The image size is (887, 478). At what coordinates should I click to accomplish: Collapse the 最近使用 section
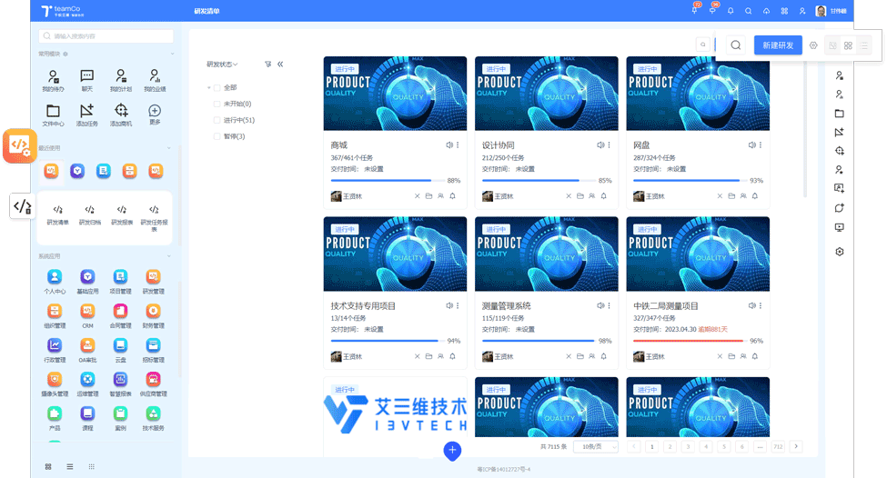pos(168,148)
